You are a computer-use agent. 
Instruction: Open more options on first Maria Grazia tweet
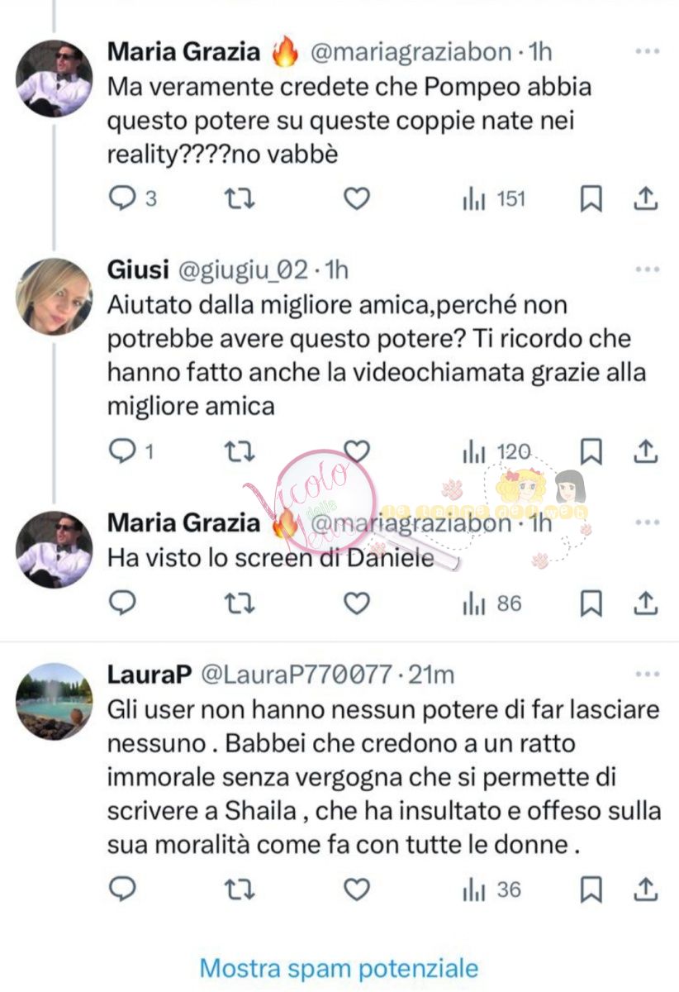pos(647,52)
